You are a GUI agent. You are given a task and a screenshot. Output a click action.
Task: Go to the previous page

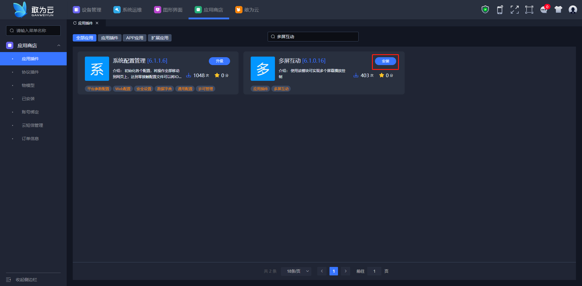(322, 271)
